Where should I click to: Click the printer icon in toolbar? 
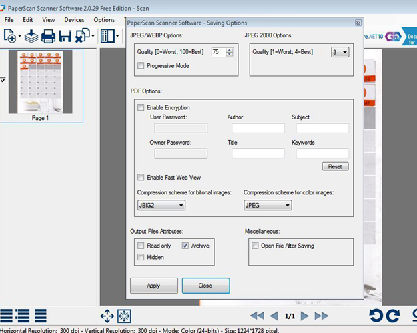coord(49,36)
